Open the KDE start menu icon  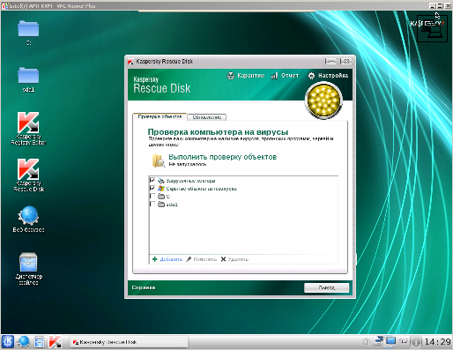pyautogui.click(x=8, y=342)
